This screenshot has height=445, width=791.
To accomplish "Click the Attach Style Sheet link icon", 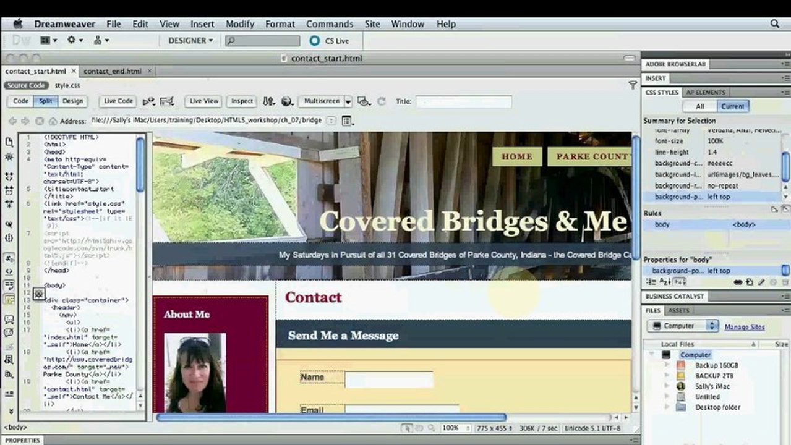I will click(x=738, y=282).
